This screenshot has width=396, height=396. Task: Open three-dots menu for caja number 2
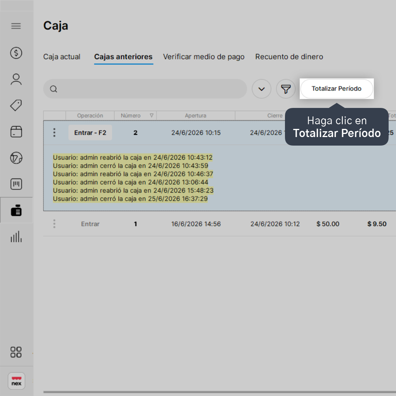point(54,133)
